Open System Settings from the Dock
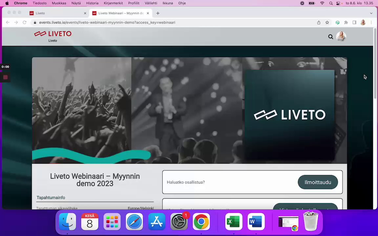Viewport: 378px width, 236px height. coord(179,222)
